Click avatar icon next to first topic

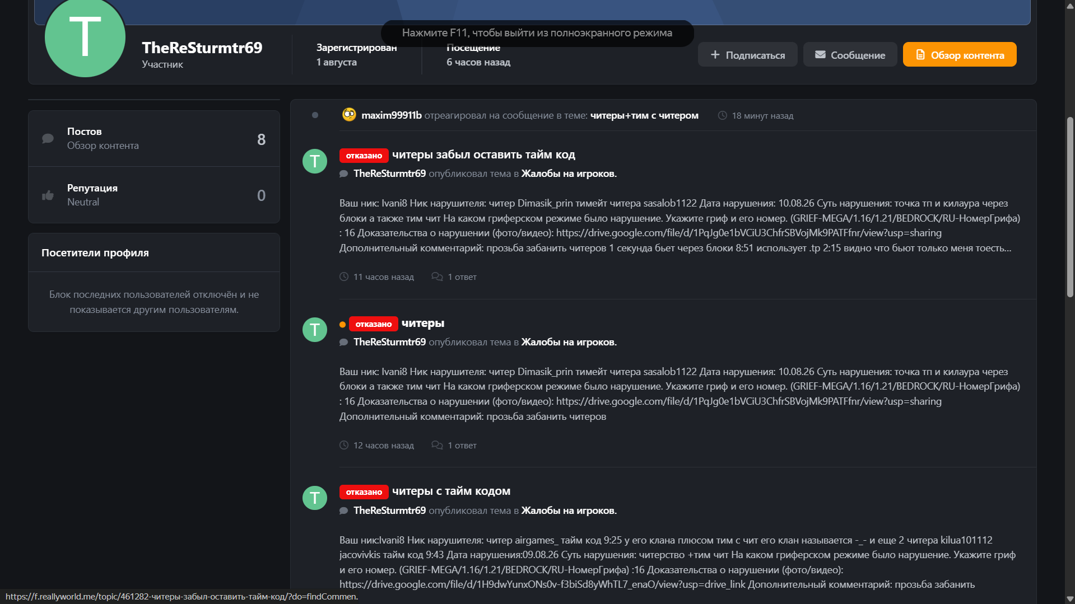point(315,161)
